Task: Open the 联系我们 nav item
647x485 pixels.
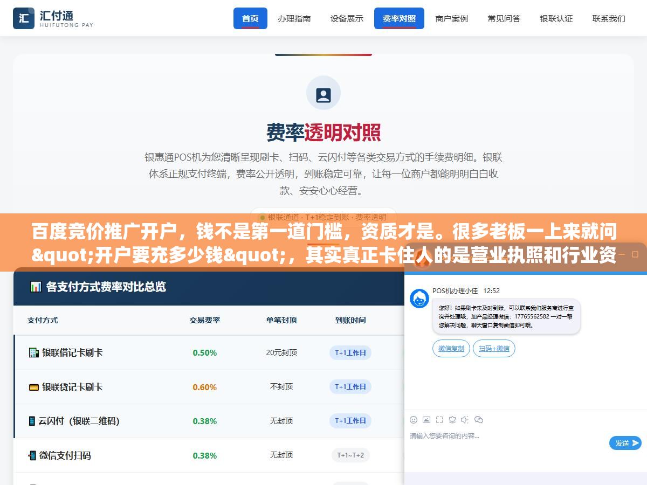Action: 609,18
